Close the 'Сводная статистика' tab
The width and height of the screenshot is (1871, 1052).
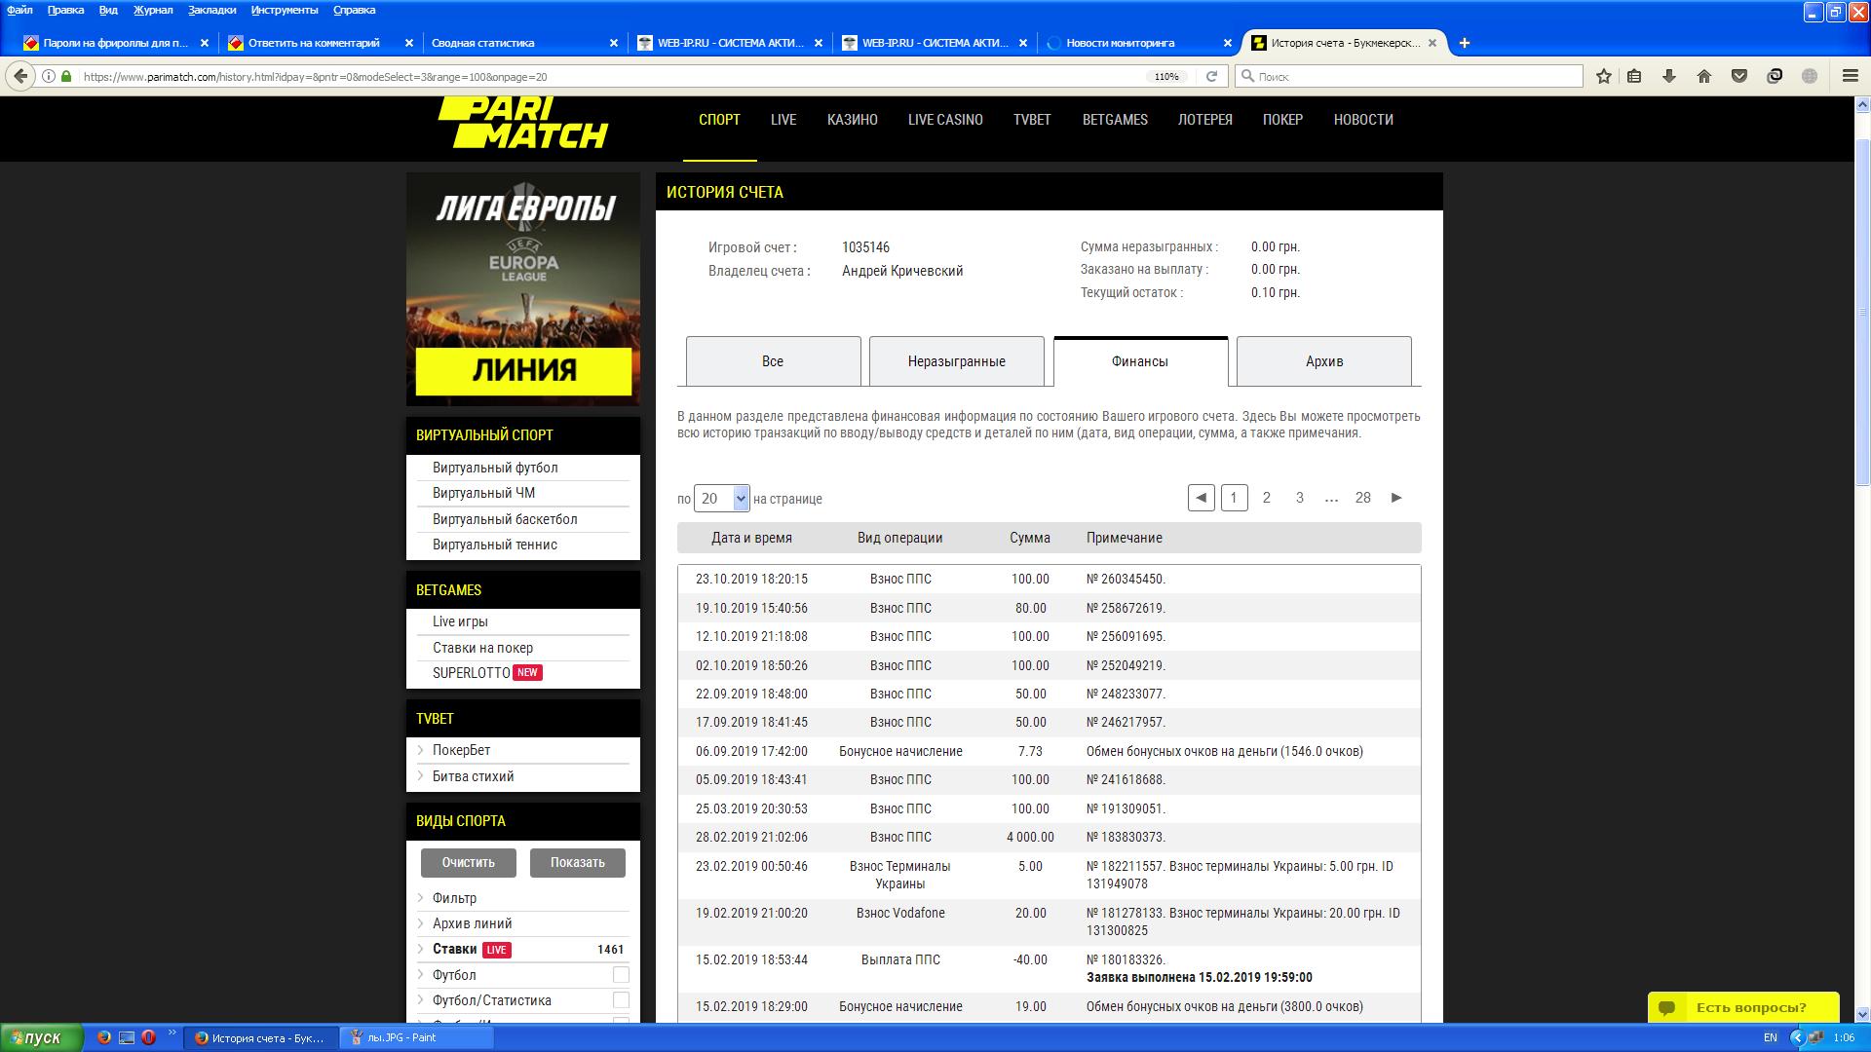coord(614,43)
